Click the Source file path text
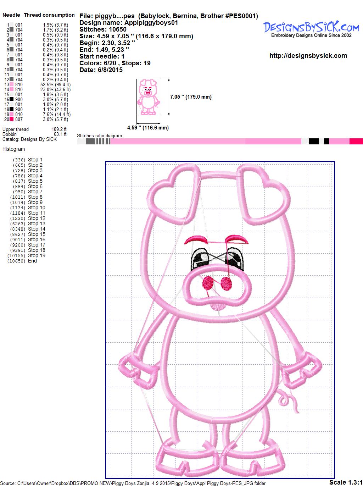 (x=133, y=483)
